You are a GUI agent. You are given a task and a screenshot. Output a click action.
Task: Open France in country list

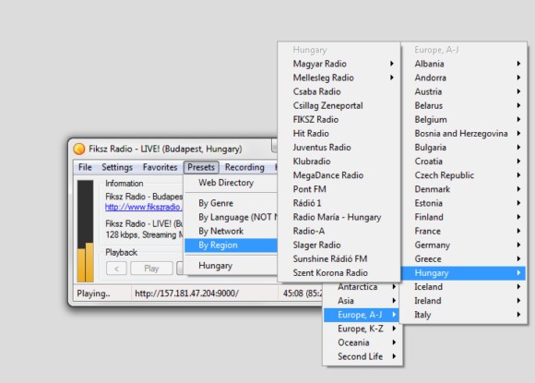pos(464,231)
